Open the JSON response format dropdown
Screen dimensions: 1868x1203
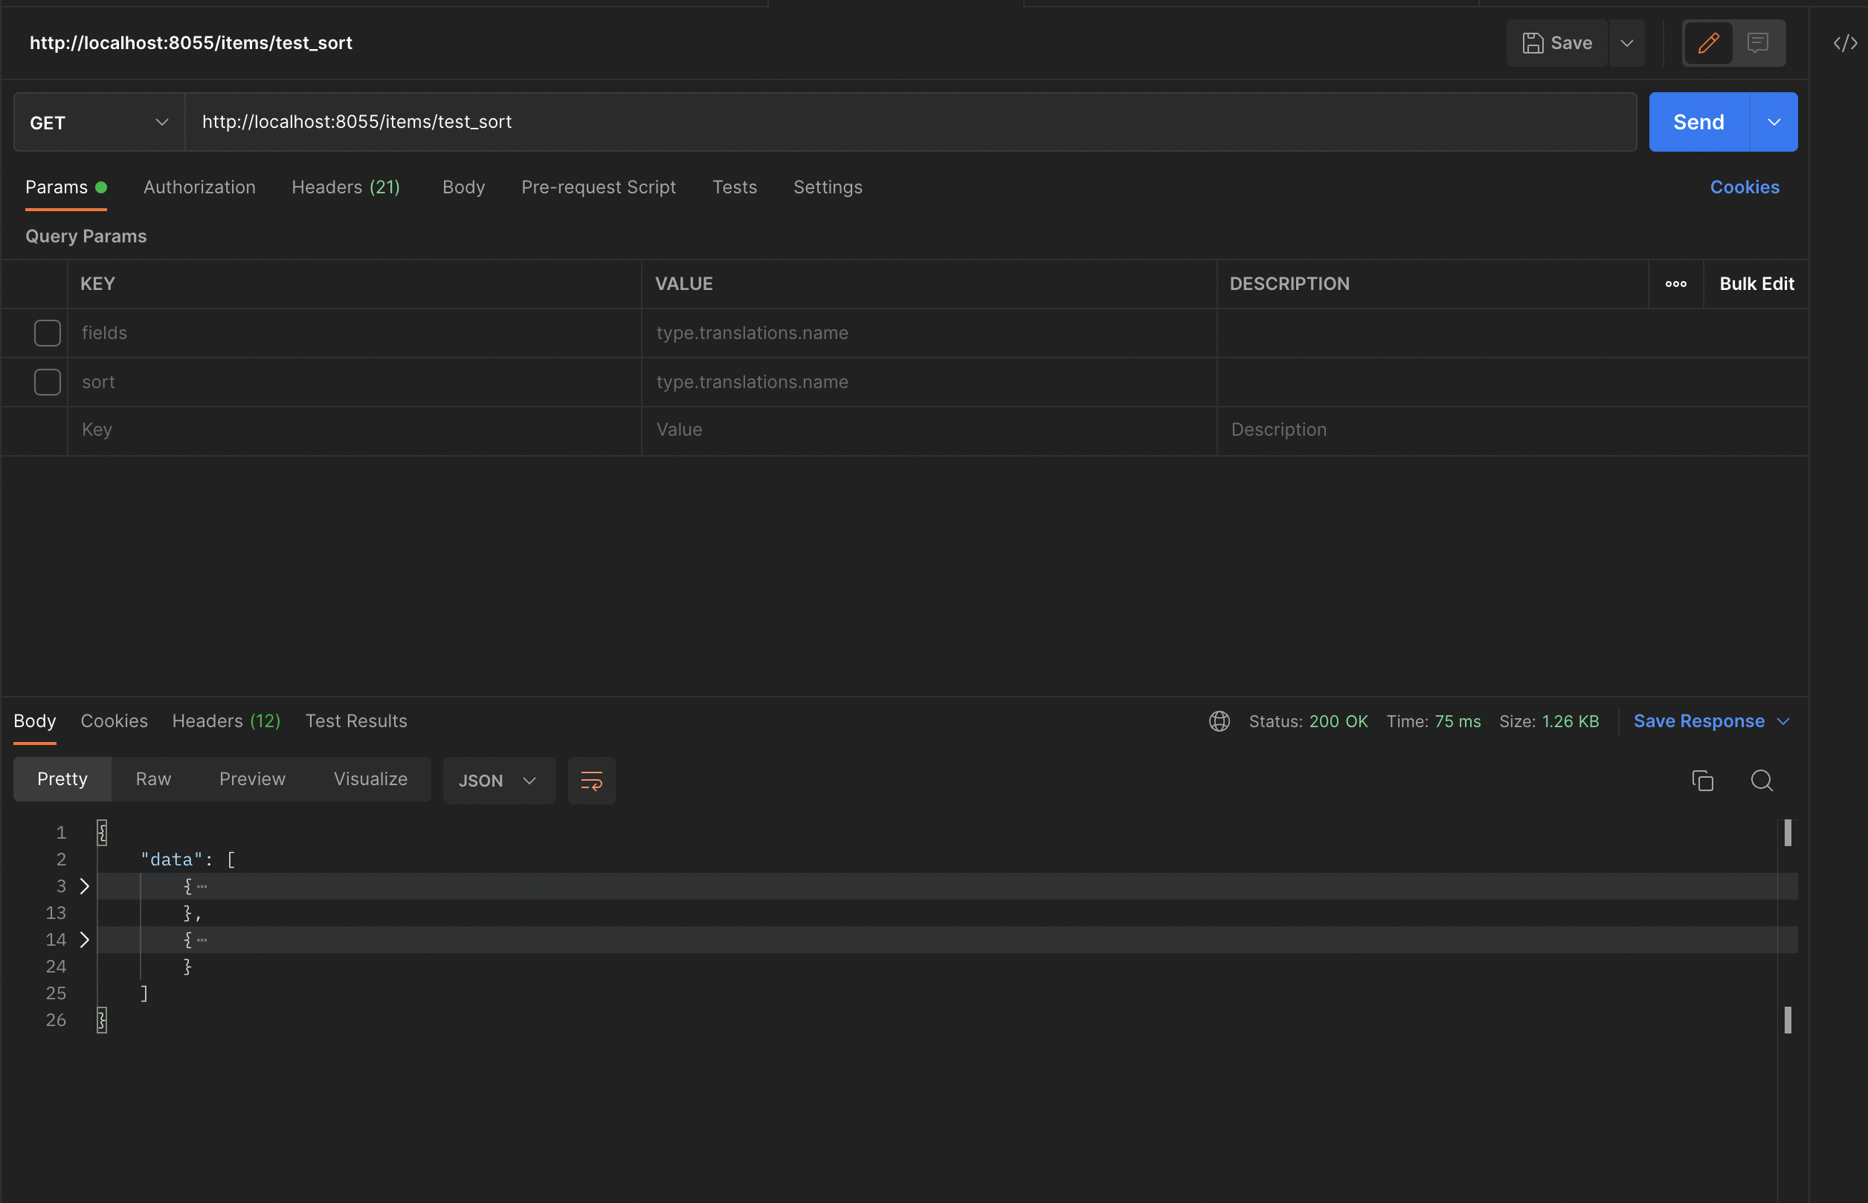point(498,780)
